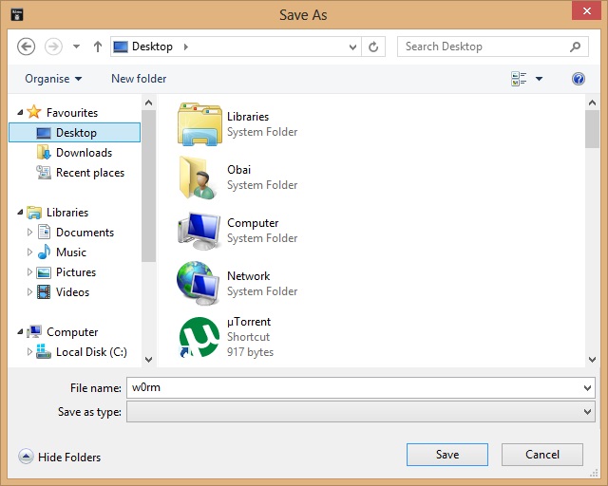Select the Documents library
608x486 pixels.
85,233
